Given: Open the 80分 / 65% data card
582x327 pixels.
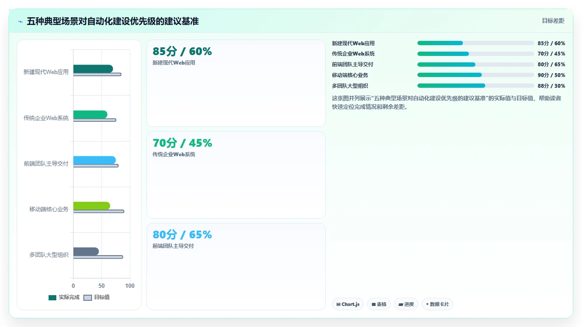Looking at the screenshot, I should (x=236, y=266).
